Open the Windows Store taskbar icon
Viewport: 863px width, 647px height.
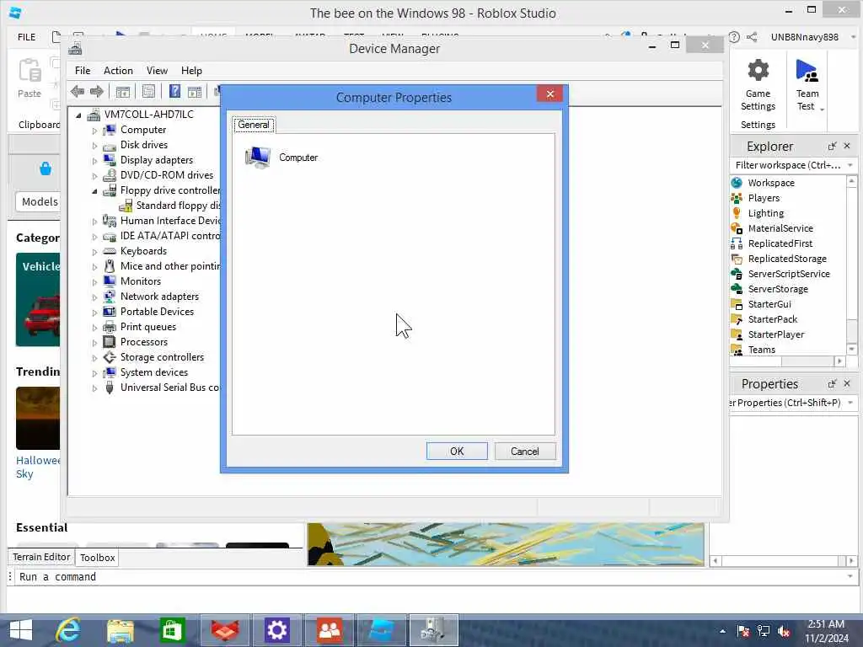click(x=172, y=630)
